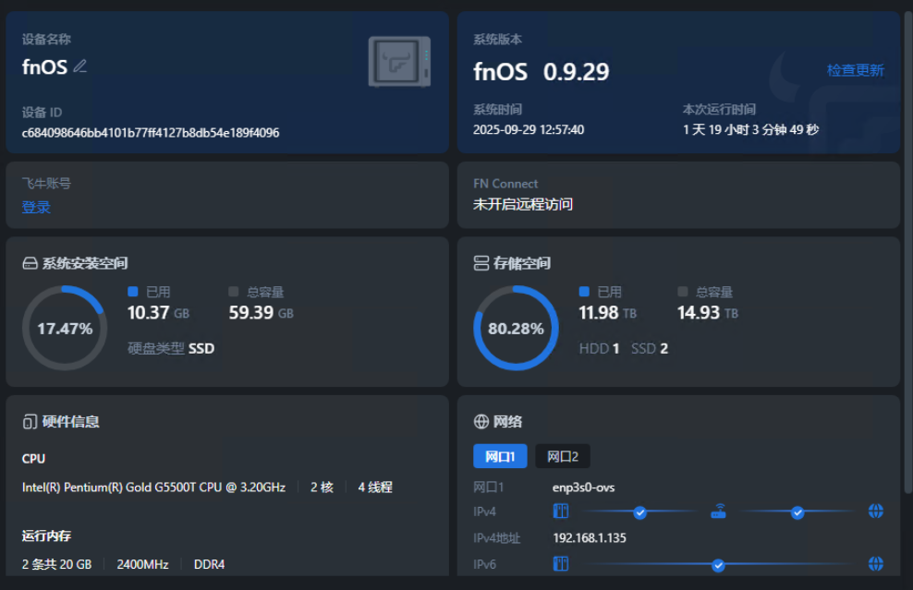Click the IPv4 internet globe icon
Screen dimensions: 913x590
pos(876,511)
